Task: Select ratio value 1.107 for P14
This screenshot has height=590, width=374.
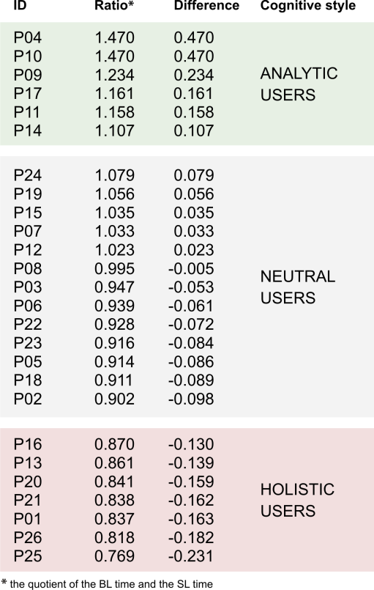Action: click(x=114, y=131)
